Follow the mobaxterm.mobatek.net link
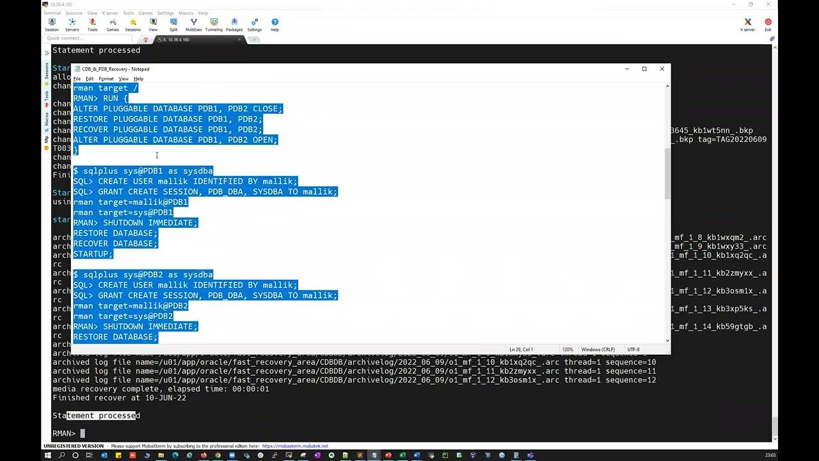 [295, 446]
